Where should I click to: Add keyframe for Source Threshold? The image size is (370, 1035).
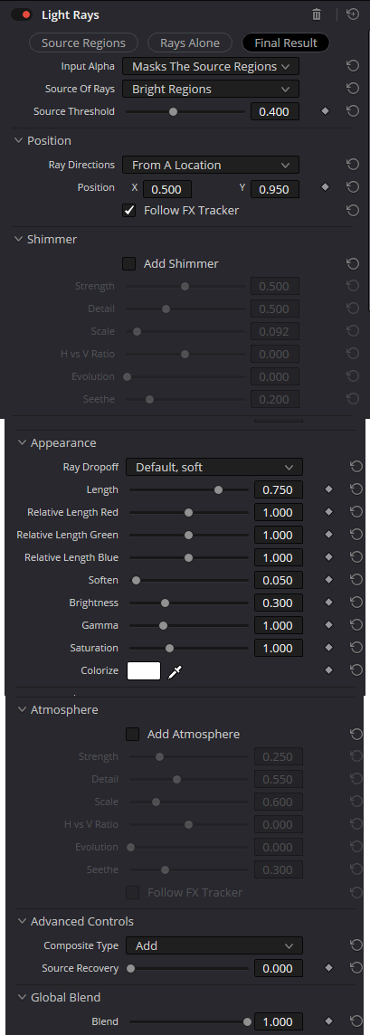coord(325,111)
